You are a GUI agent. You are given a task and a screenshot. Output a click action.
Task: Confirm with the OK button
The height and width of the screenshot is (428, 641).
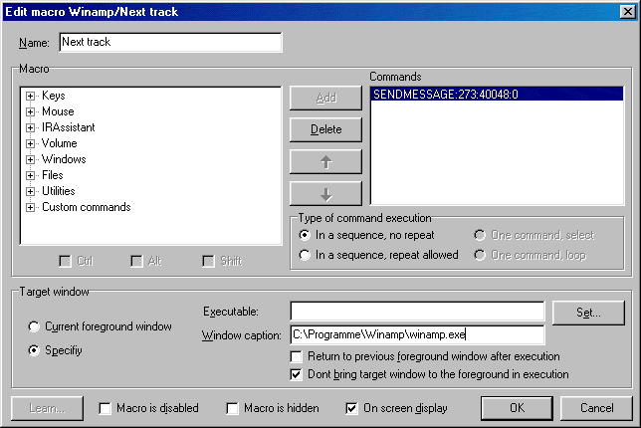517,408
